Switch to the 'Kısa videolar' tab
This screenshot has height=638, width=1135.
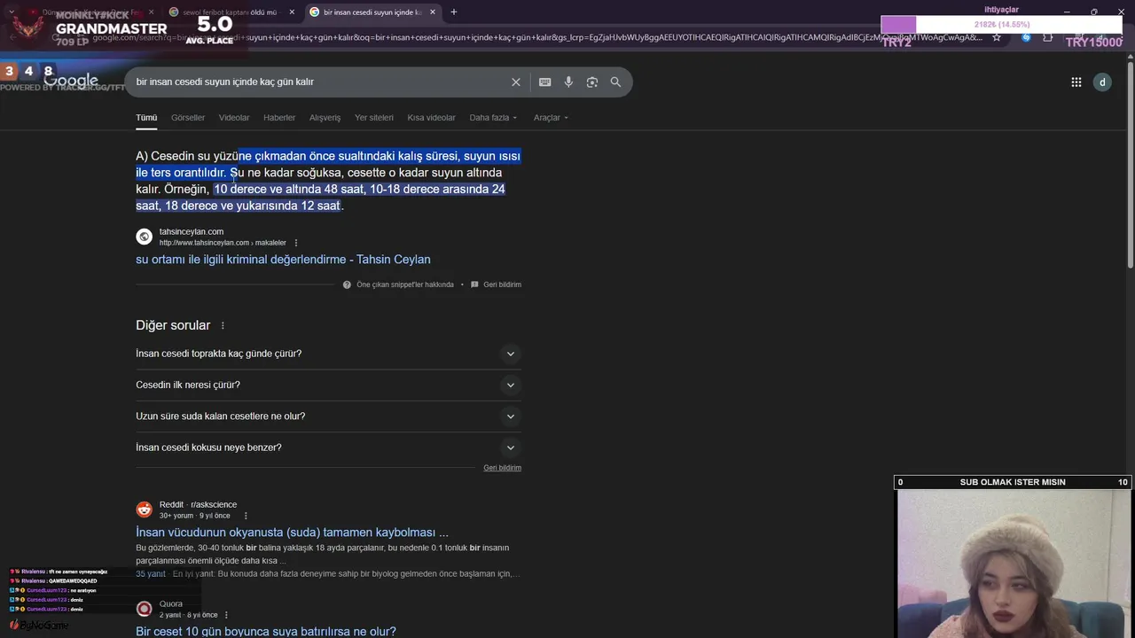(431, 118)
